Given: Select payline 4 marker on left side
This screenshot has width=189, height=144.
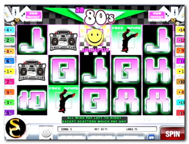Looking at the screenshot, I should click(9, 30).
